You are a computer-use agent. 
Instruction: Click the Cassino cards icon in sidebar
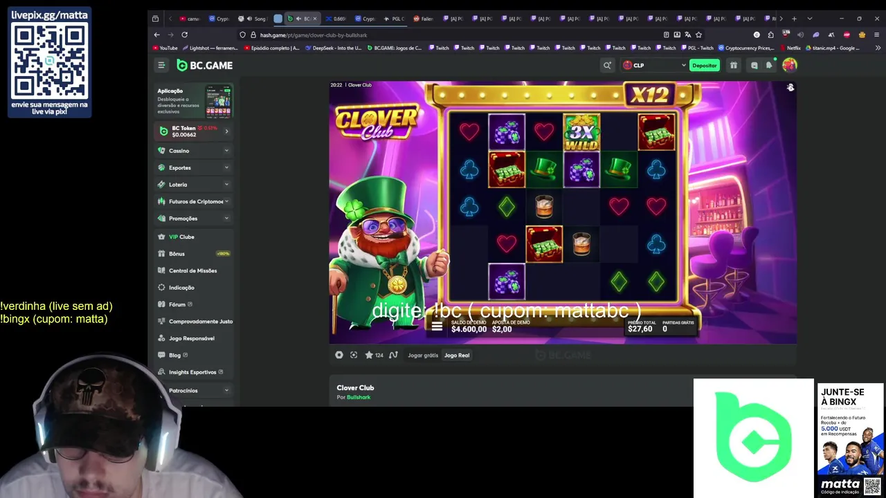pos(162,151)
